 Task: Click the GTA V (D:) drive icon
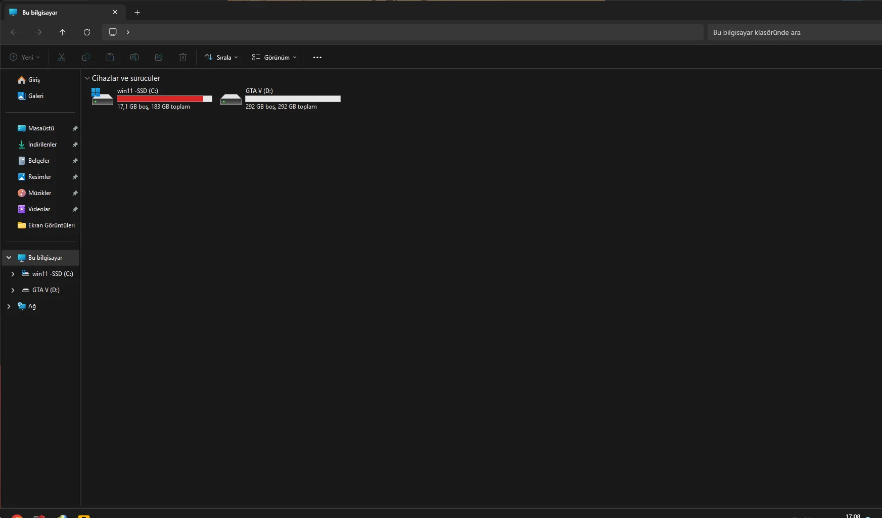point(231,100)
